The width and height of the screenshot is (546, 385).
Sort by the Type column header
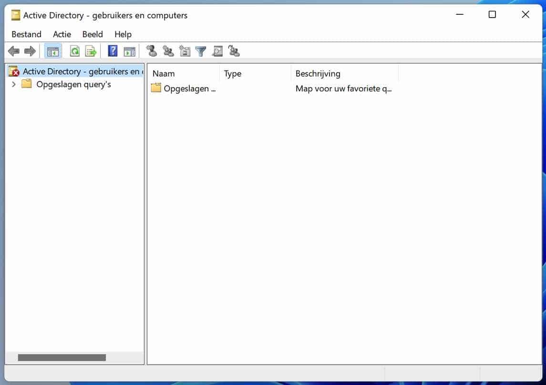(x=232, y=73)
